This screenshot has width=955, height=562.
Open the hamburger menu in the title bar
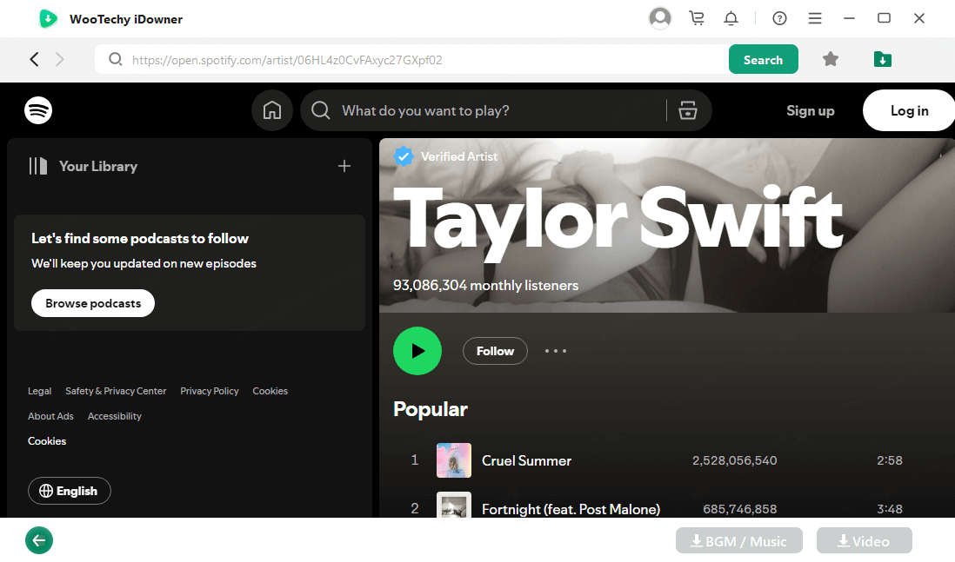point(814,17)
